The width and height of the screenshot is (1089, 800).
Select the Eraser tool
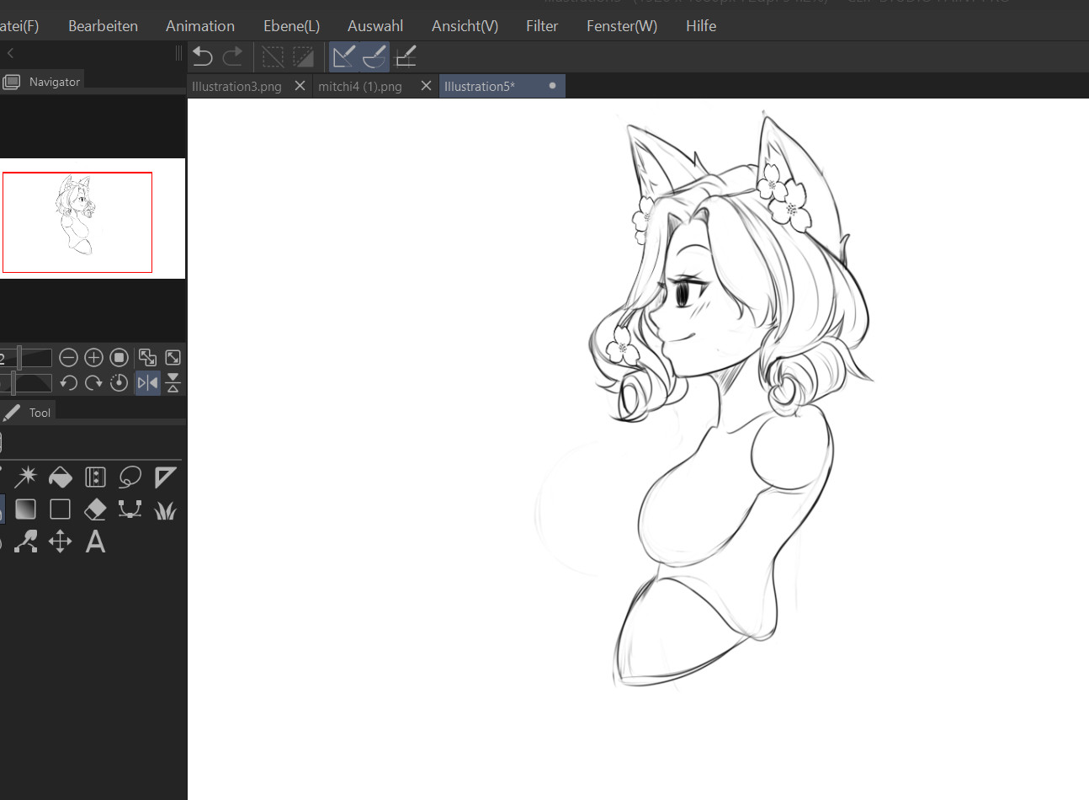[95, 509]
